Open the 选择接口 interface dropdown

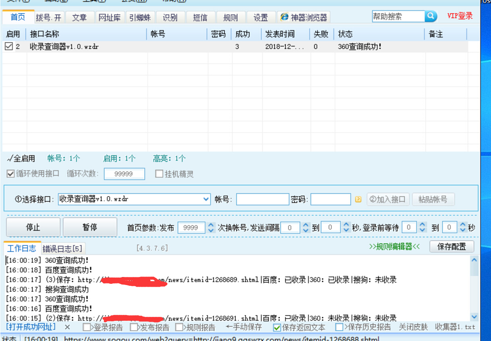(206, 199)
